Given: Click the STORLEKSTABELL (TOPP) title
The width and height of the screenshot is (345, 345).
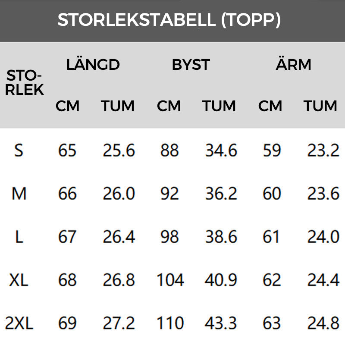Looking at the screenshot, I should [169, 20].
